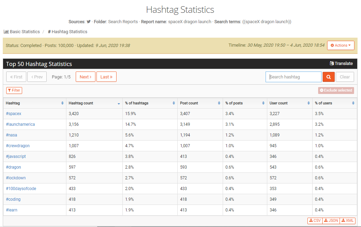Sort by Post count column arrows
The height and width of the screenshot is (227, 361).
click(x=219, y=103)
